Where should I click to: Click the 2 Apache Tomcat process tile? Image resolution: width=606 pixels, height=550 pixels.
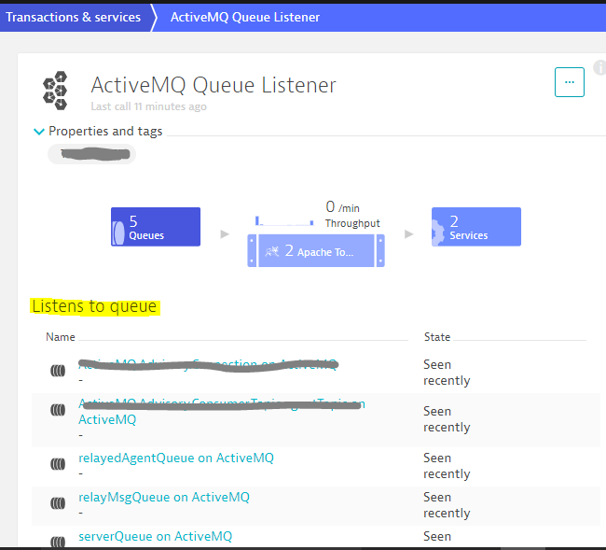[315, 251]
